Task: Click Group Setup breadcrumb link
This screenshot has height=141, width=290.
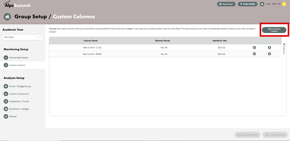Action: click(31, 17)
